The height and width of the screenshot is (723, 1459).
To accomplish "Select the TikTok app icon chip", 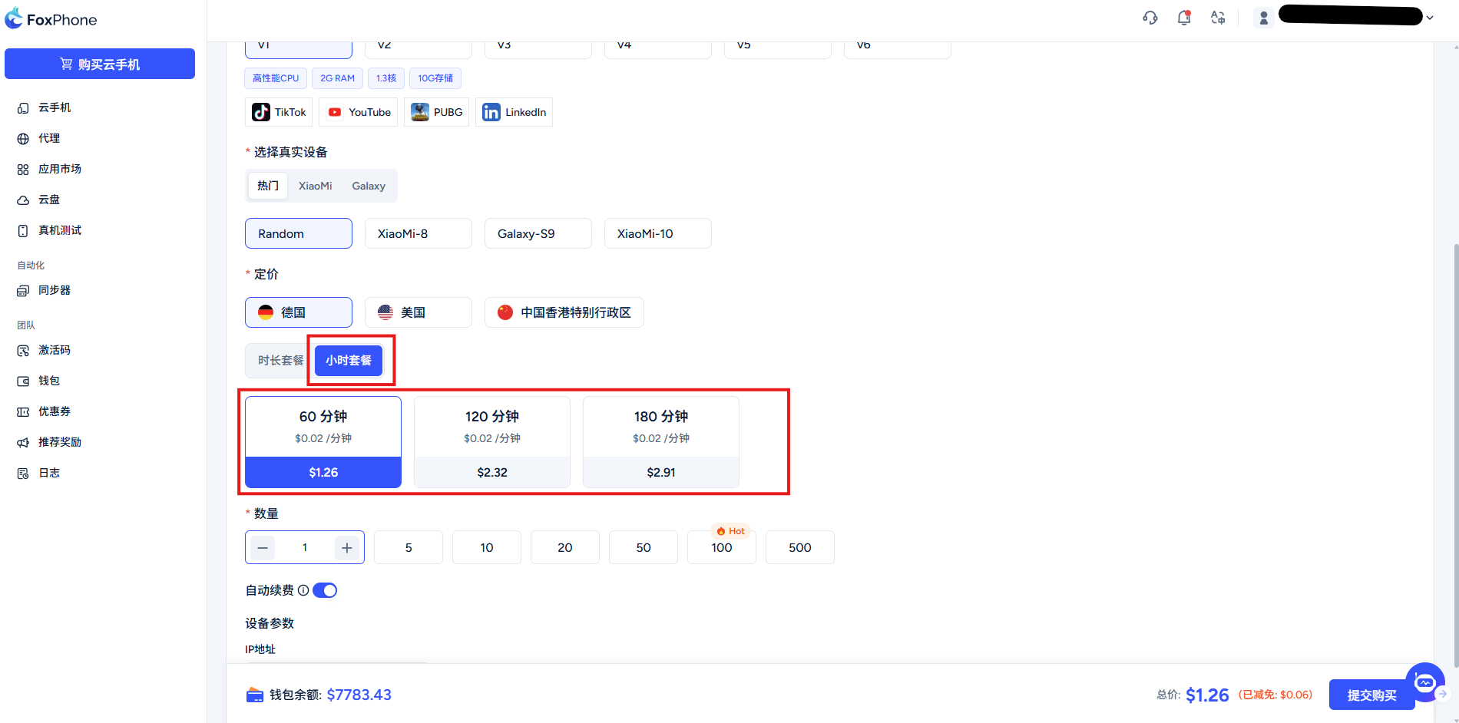I will [x=279, y=112].
